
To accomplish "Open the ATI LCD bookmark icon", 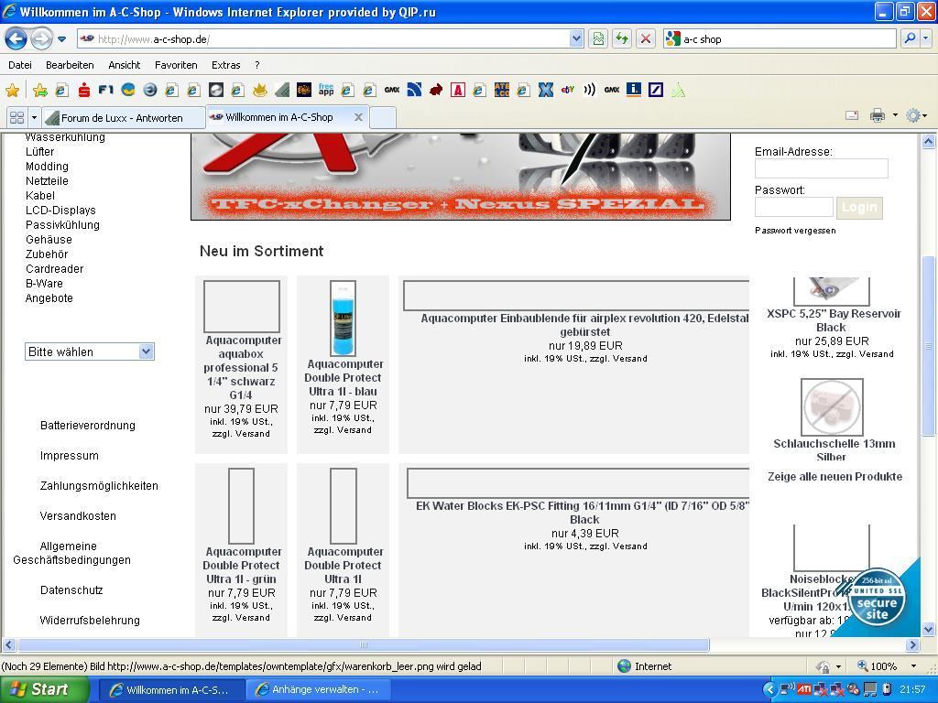I will tap(502, 91).
